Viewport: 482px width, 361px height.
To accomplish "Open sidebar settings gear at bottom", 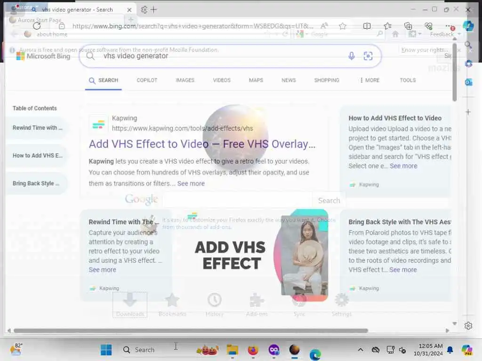I will (x=468, y=326).
